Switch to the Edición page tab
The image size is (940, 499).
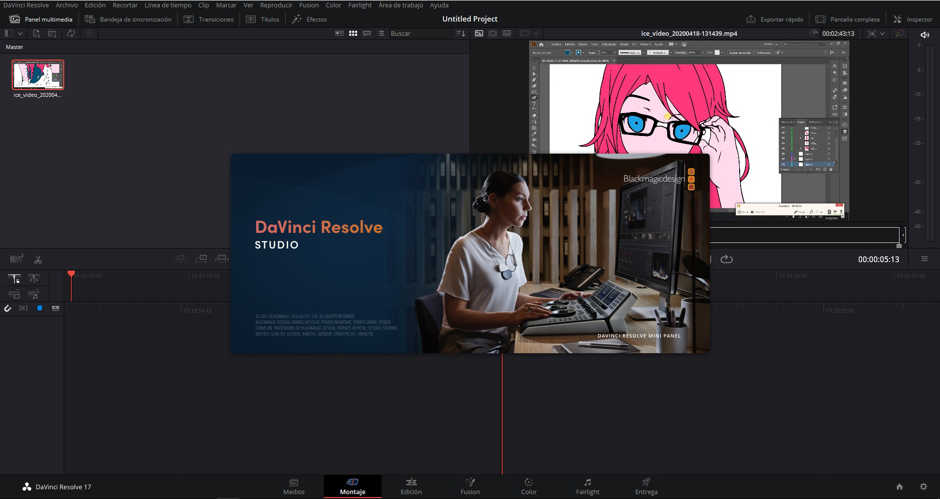(x=411, y=487)
